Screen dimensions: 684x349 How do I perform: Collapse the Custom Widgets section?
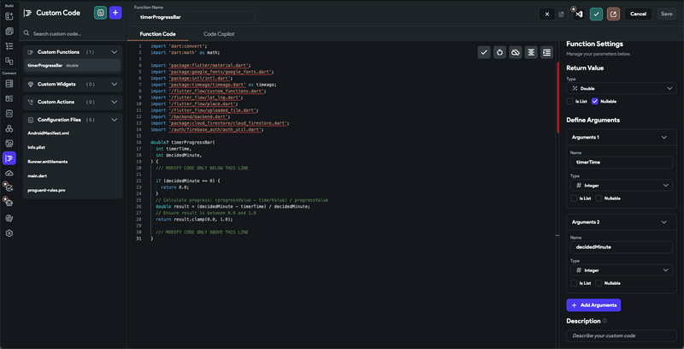tap(115, 84)
